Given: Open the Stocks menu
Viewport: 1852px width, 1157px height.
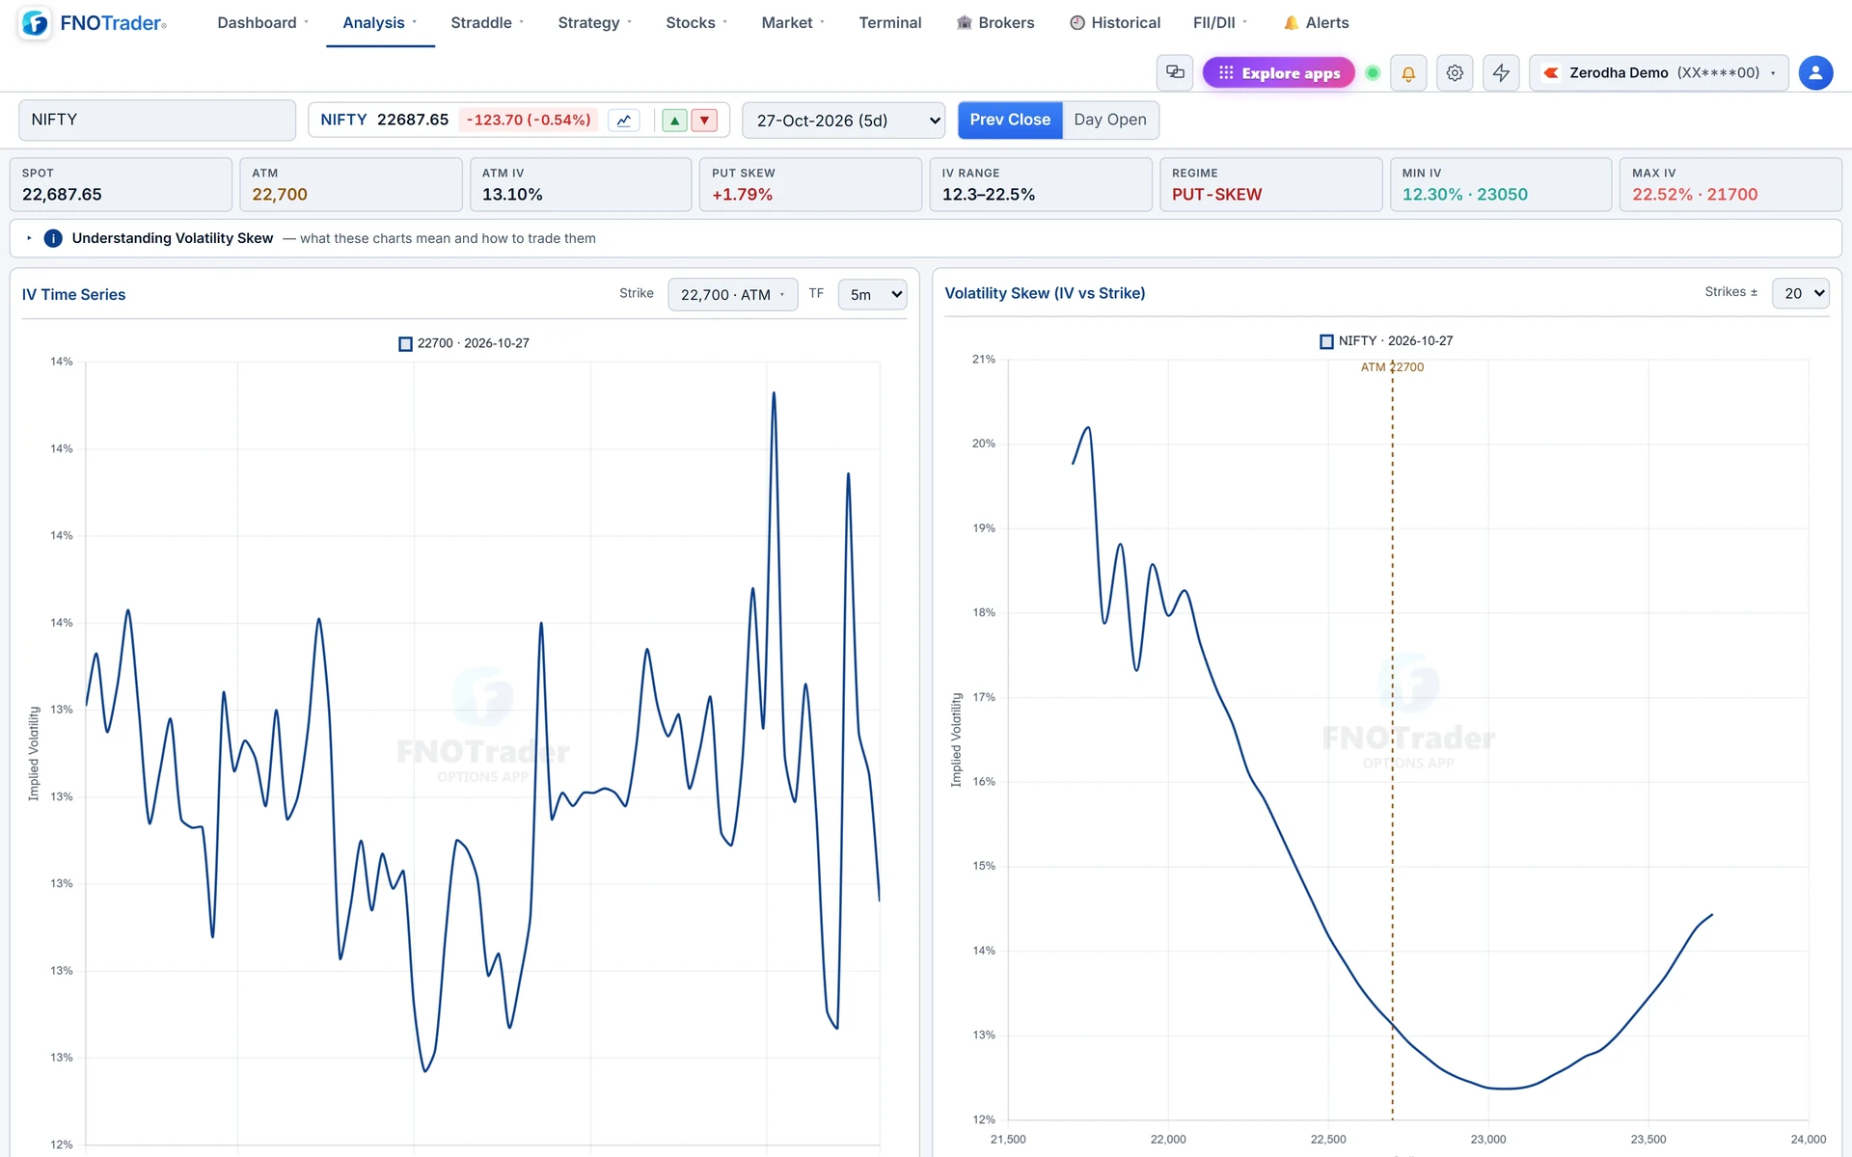Looking at the screenshot, I should click(x=696, y=22).
